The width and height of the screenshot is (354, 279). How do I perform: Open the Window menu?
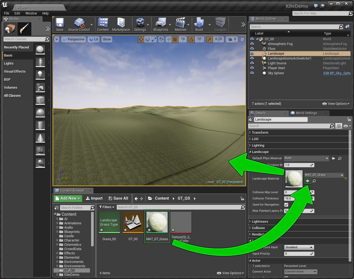click(31, 13)
